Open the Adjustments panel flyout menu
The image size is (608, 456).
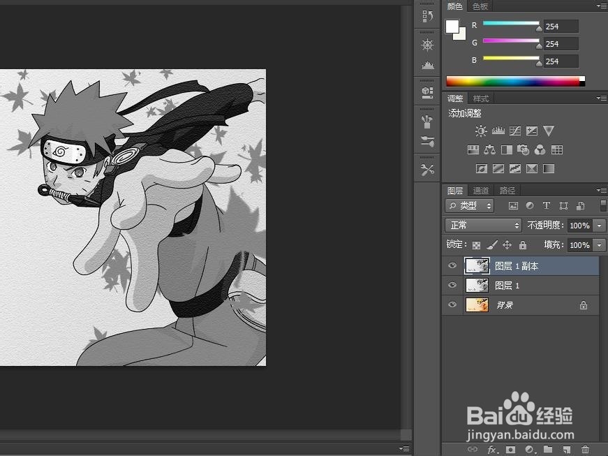coord(602,98)
